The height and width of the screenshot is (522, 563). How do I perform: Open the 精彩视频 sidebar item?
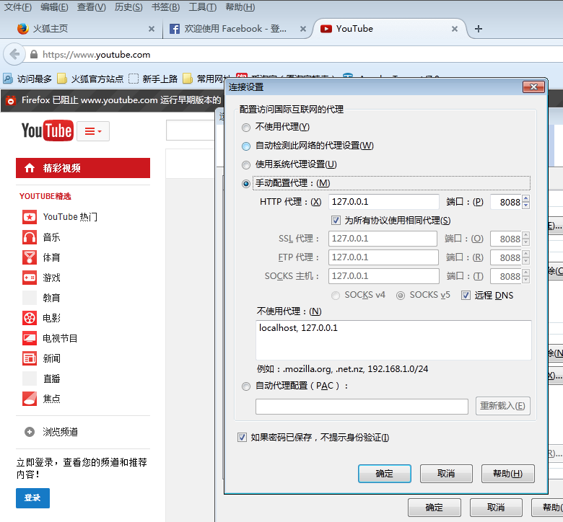pos(83,168)
